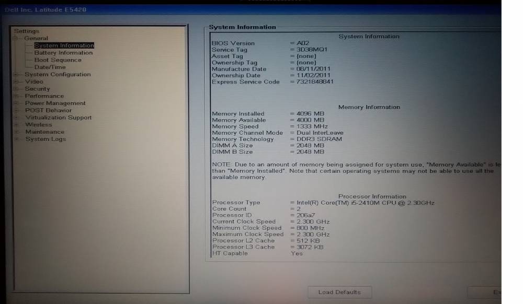Open the Date/Time setting

click(x=50, y=67)
